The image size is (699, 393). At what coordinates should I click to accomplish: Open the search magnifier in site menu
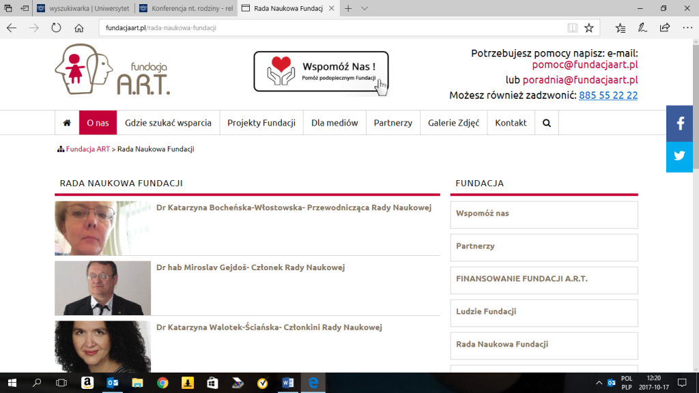coord(547,123)
